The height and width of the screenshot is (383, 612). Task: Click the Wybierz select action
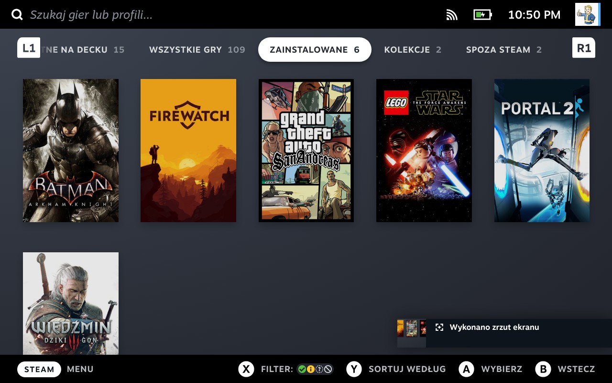(x=502, y=369)
